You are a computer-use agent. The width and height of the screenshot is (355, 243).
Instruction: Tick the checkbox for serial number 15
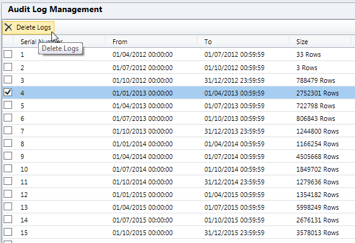click(x=8, y=232)
